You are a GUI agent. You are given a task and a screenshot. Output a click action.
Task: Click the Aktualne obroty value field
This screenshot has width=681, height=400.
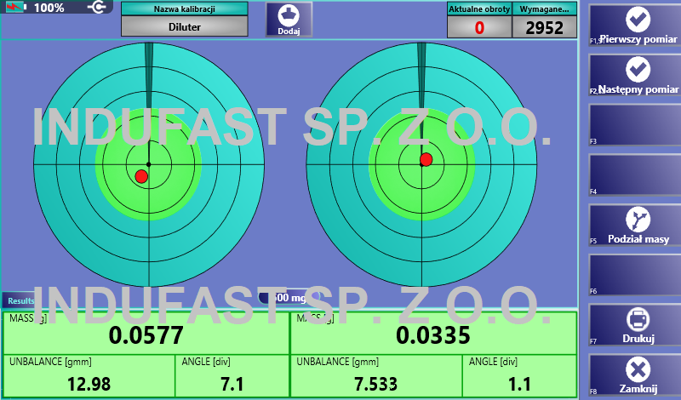tap(479, 27)
